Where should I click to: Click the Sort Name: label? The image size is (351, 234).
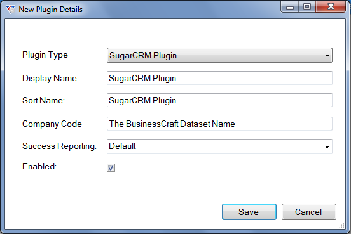44,100
